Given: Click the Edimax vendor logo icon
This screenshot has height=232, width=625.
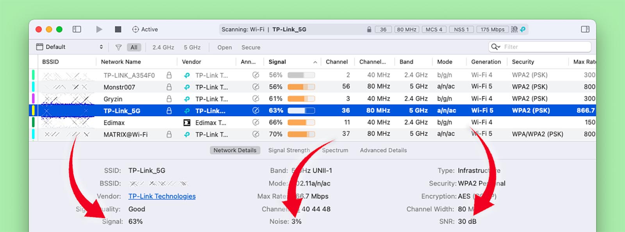Looking at the screenshot, I should pos(187,122).
